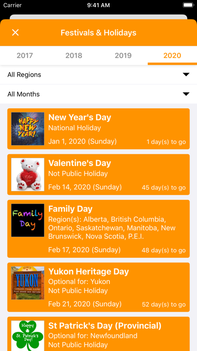The image size is (197, 351).
Task: Select St Patrick's Day (Provincial) title
Action: [105, 326]
